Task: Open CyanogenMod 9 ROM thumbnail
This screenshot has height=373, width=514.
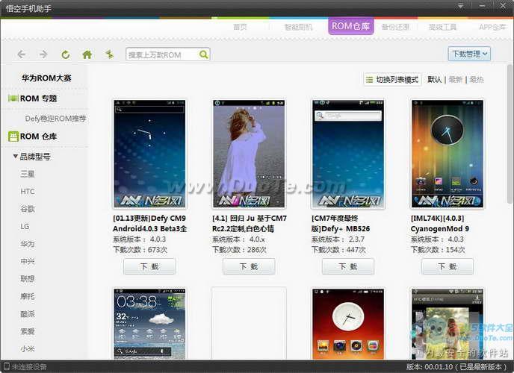Action: [x=448, y=154]
